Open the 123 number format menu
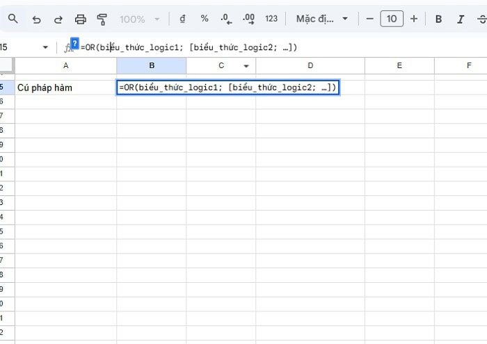The width and height of the screenshot is (487, 344). pos(271,19)
